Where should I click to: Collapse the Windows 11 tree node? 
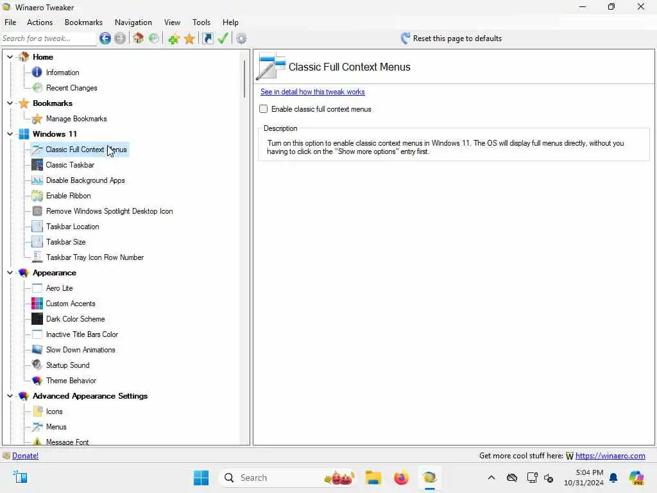pyautogui.click(x=10, y=134)
